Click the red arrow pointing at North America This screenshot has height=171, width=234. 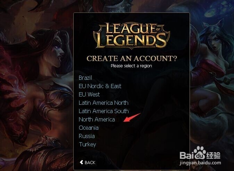pyautogui.click(x=132, y=117)
